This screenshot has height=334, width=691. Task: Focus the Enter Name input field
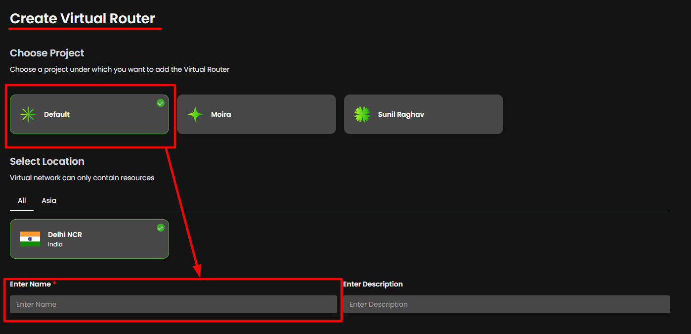click(173, 304)
